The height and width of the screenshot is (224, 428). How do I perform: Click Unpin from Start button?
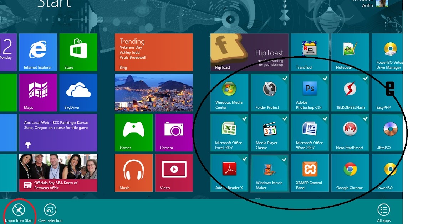coord(19,213)
